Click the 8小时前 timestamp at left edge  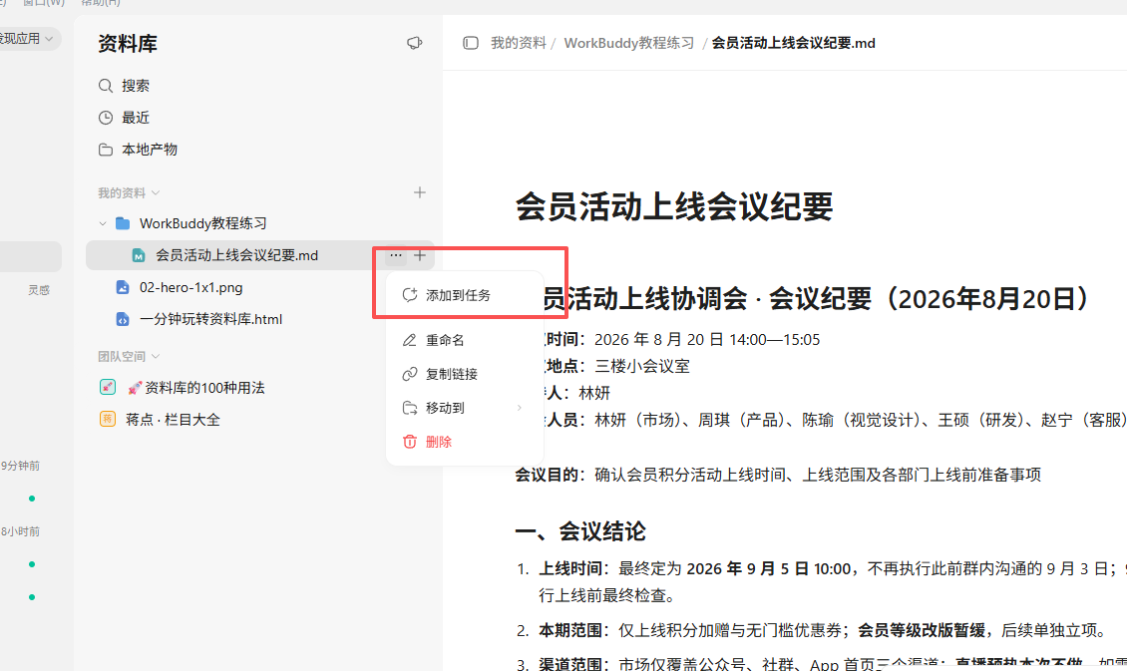click(20, 531)
